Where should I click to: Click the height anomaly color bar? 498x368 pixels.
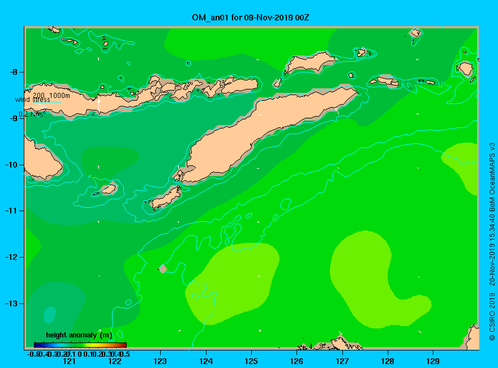click(x=80, y=345)
